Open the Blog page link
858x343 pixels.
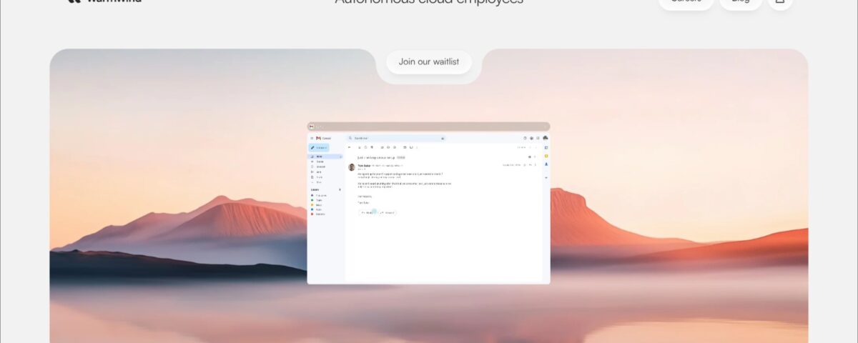pyautogui.click(x=741, y=1)
